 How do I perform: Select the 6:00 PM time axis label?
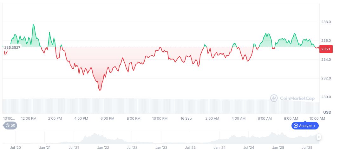click(107, 118)
